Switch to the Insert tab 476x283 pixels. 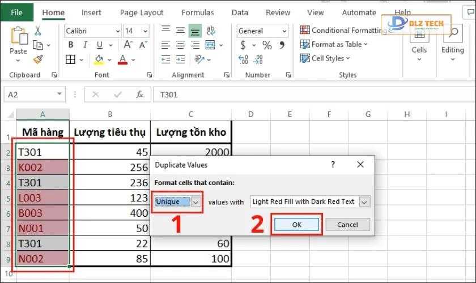(91, 12)
